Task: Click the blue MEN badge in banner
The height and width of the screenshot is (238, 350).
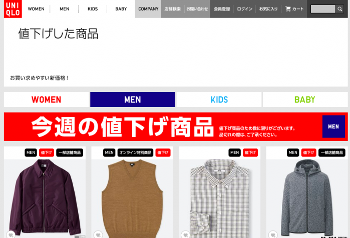Action: coord(333,126)
